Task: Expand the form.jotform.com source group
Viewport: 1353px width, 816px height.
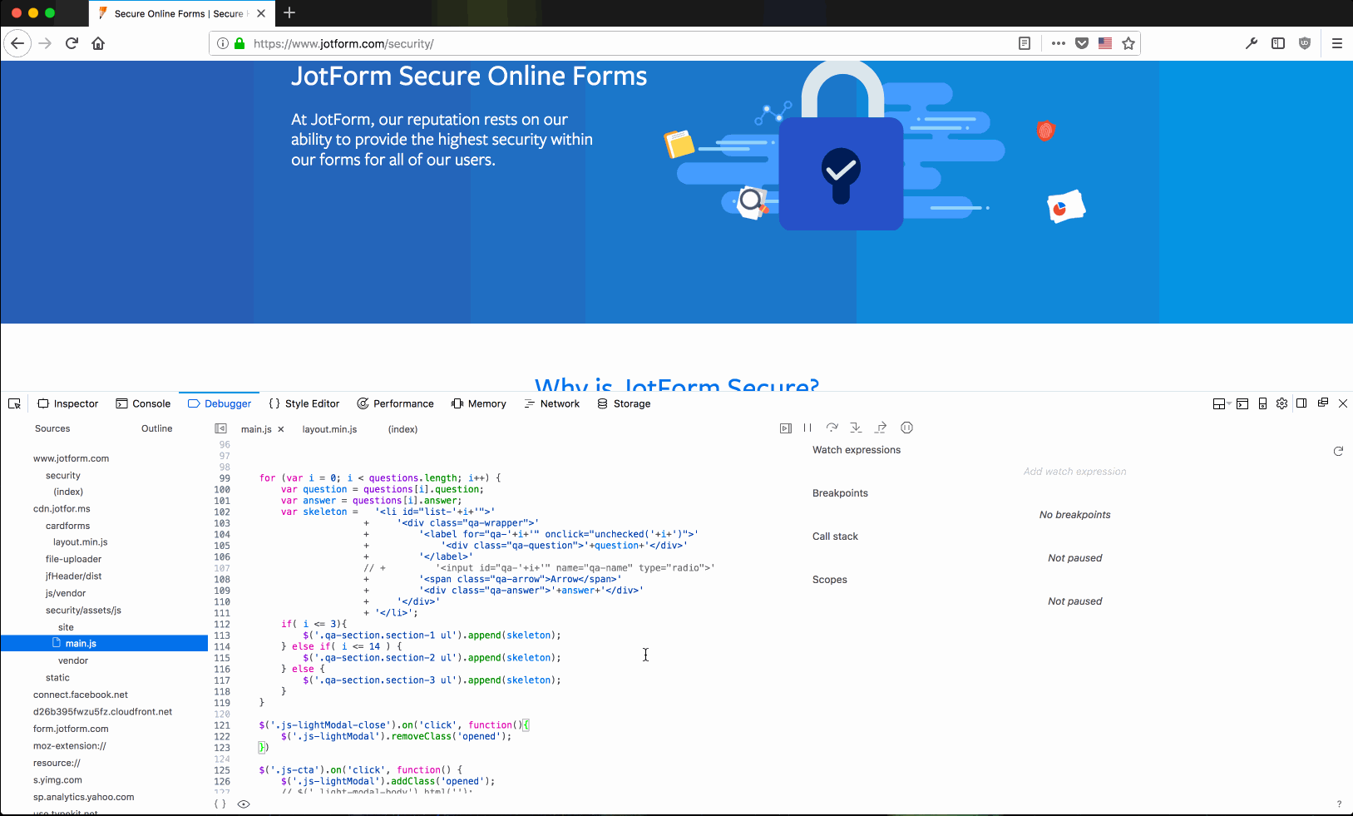Action: click(x=71, y=729)
